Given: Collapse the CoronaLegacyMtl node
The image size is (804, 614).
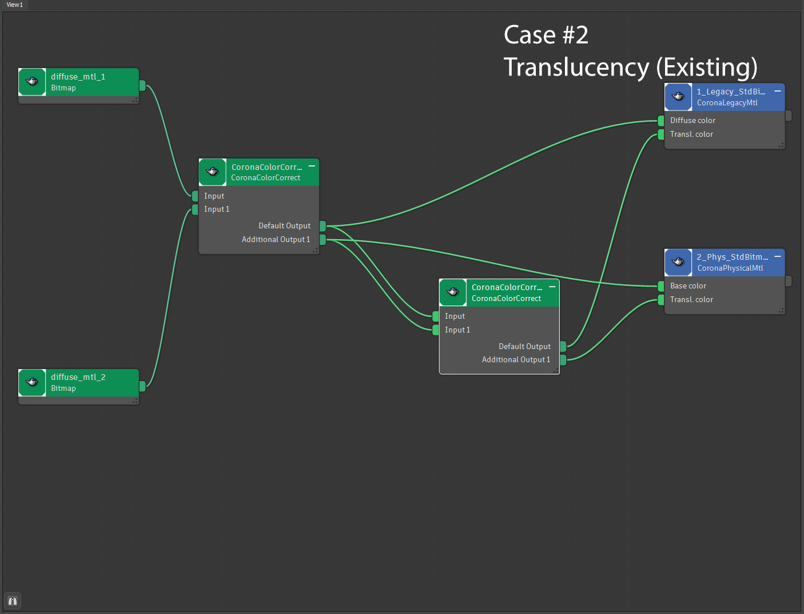Looking at the screenshot, I should coord(777,91).
